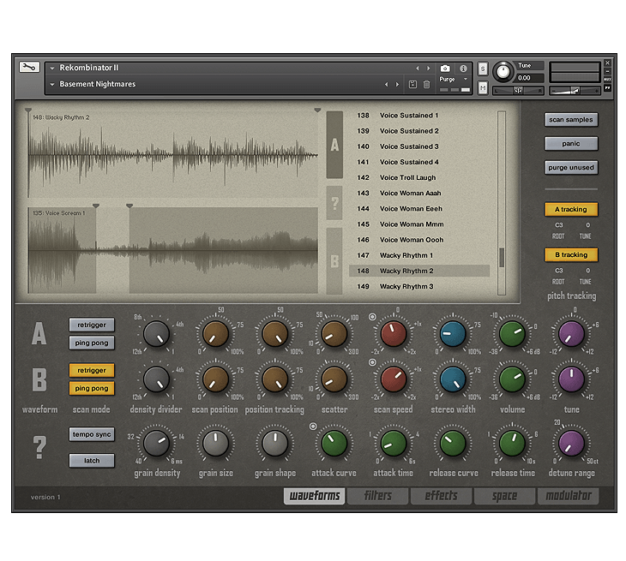Select sample 146 Voice Woman Oooh
The height and width of the screenshot is (561, 626).
tap(419, 240)
